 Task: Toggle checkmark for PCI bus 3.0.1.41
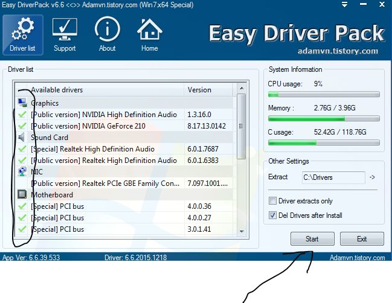click(22, 229)
